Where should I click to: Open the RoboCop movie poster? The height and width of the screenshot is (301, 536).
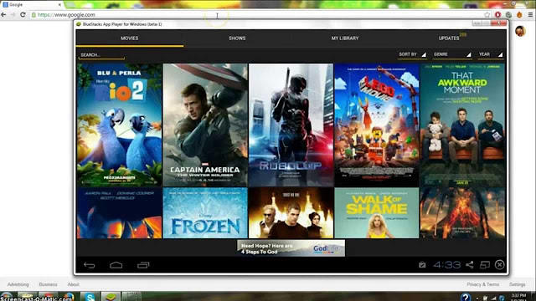[291, 125]
